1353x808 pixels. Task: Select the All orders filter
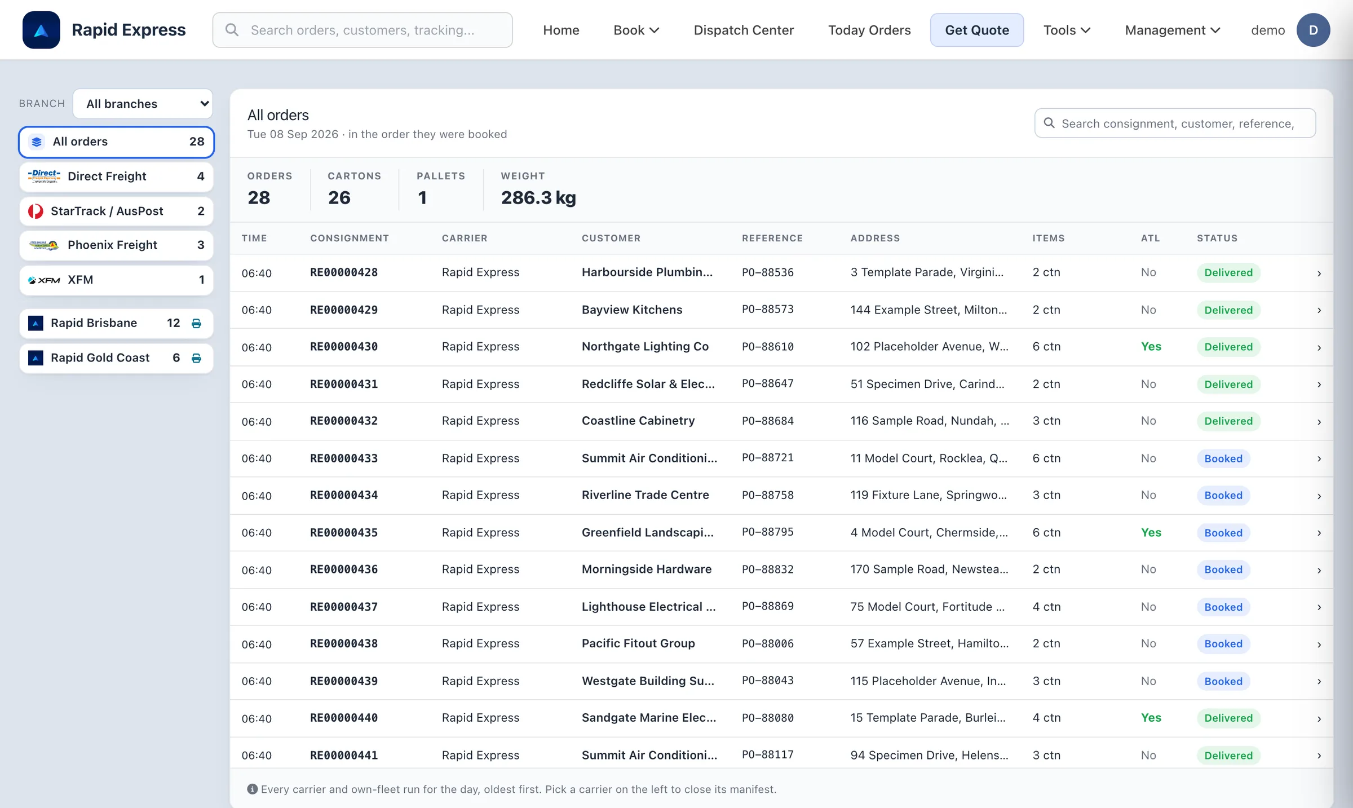(116, 142)
